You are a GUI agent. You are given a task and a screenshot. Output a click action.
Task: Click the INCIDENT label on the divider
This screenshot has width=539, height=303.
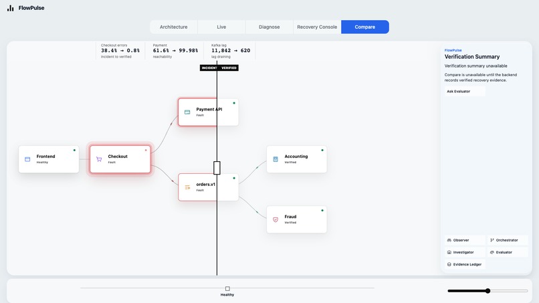[x=209, y=68]
